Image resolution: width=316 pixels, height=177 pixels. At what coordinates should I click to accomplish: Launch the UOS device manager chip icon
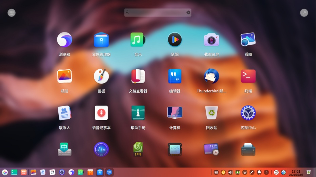click(x=175, y=150)
